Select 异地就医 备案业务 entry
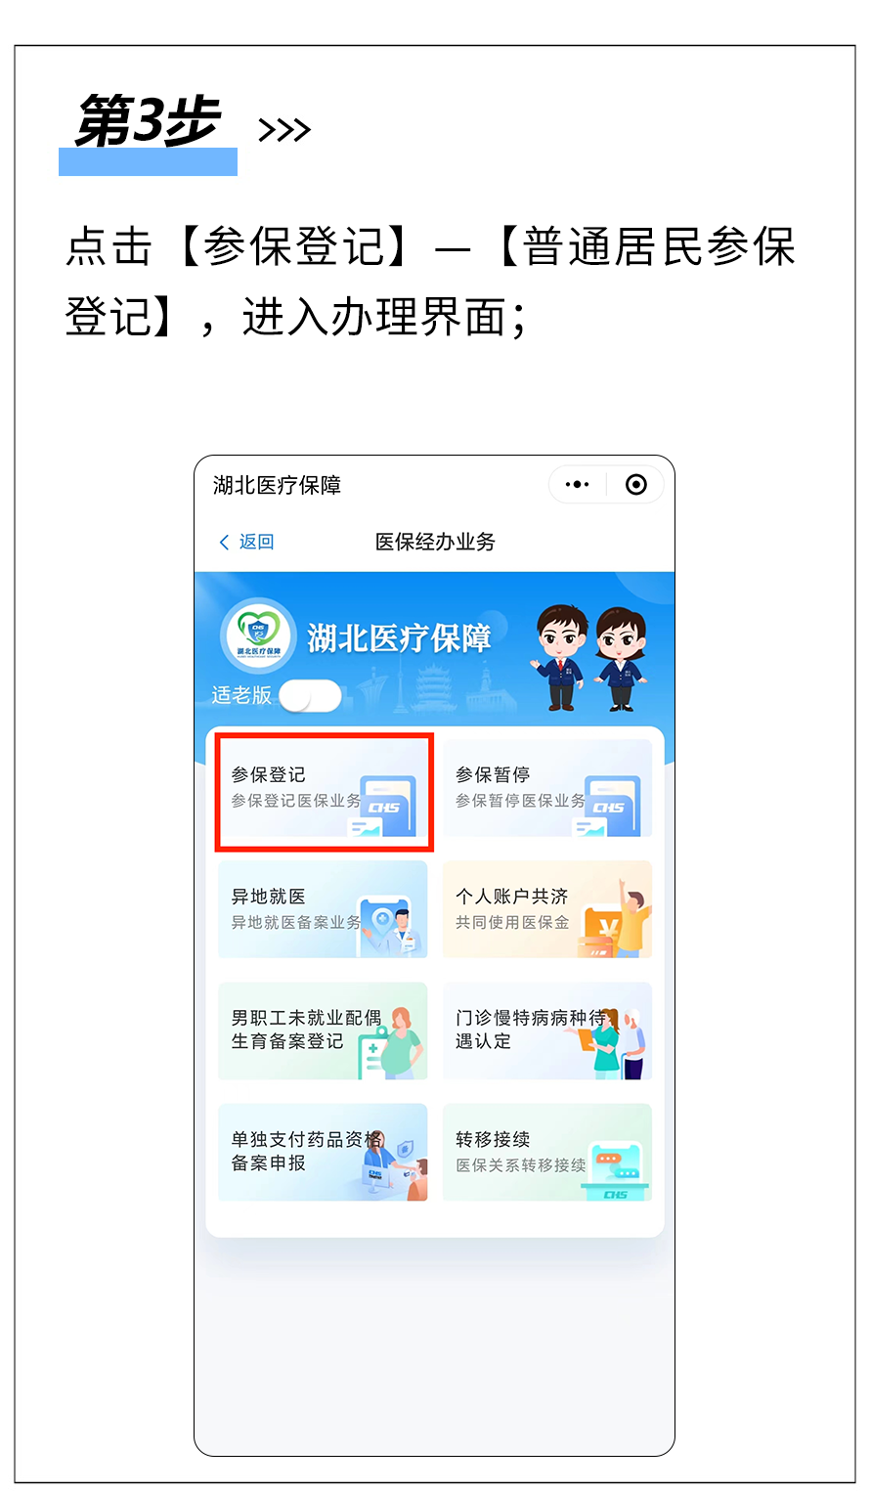Screen dimensions: 870x1491 pyautogui.click(x=323, y=909)
